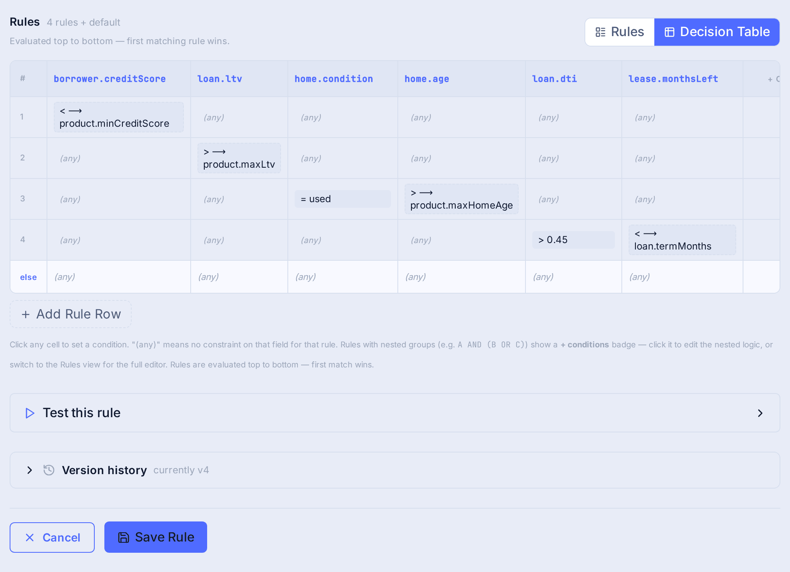Click row number 3 in decision table

(x=22, y=199)
